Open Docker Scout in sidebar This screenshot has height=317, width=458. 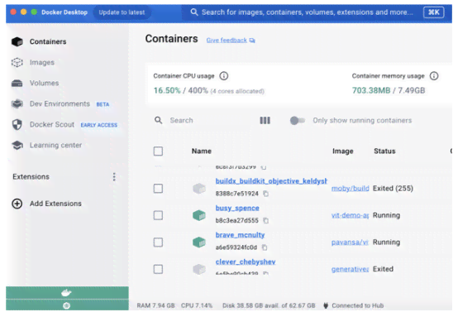pos(52,125)
